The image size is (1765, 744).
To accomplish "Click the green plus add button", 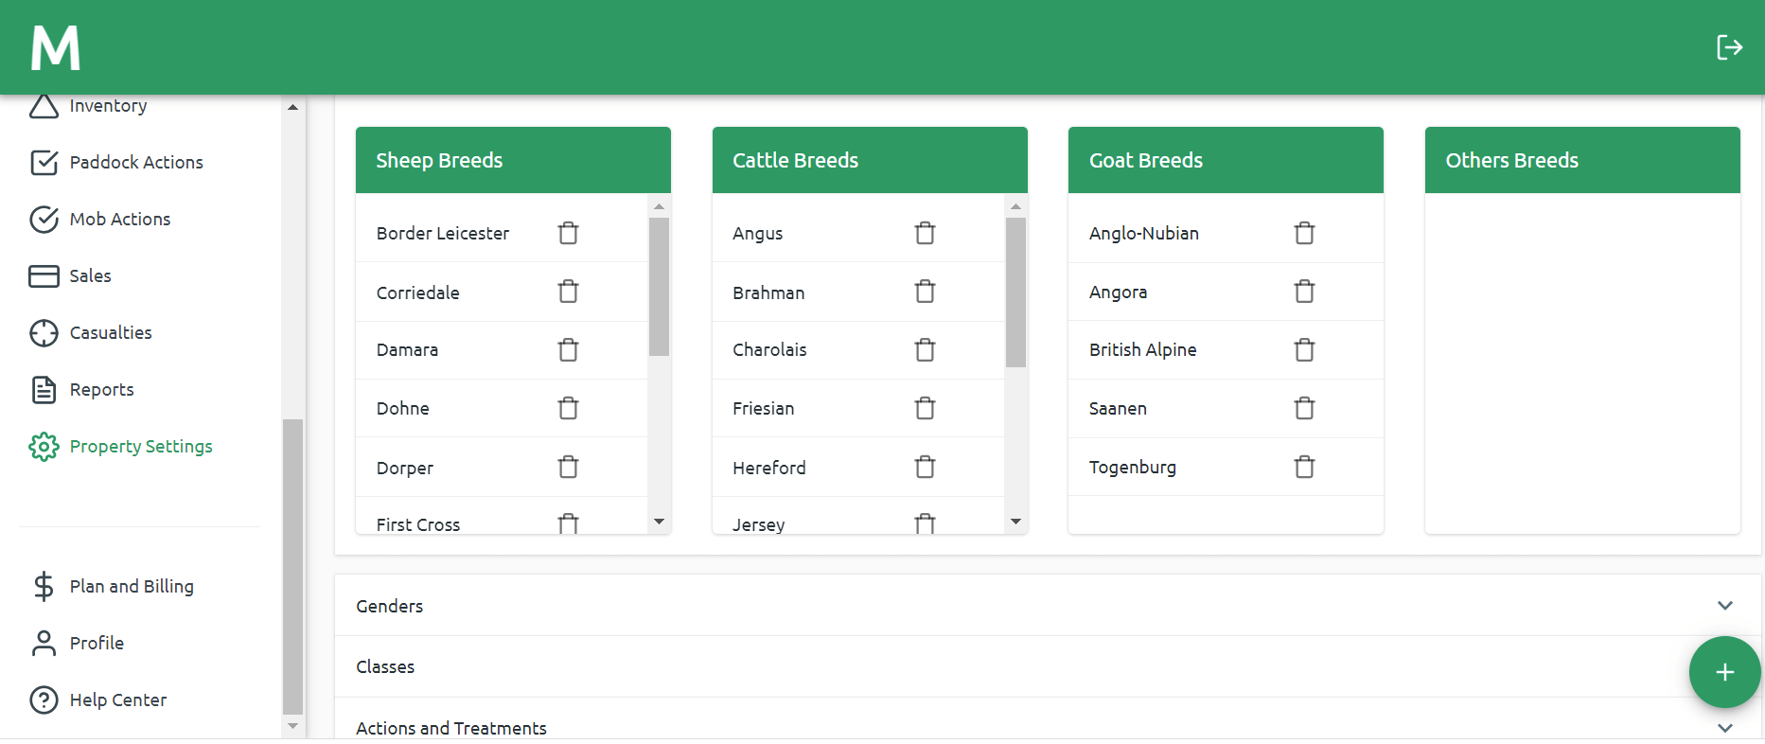I will tap(1724, 672).
